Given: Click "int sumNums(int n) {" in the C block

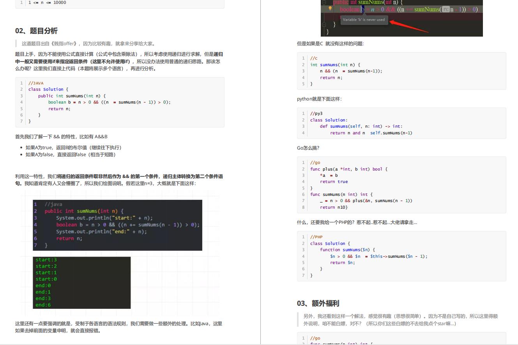Looking at the screenshot, I should (335, 65).
